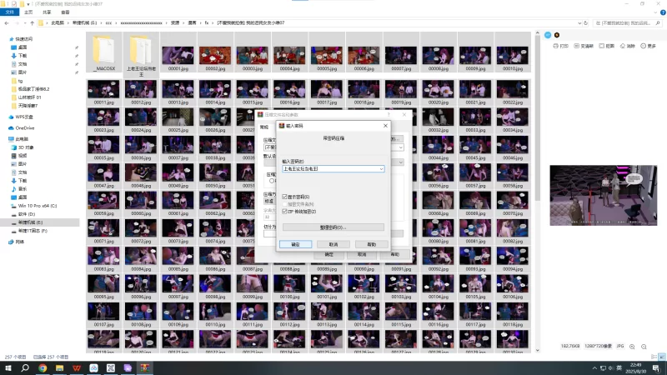Open the Home ribbon tab

click(28, 12)
